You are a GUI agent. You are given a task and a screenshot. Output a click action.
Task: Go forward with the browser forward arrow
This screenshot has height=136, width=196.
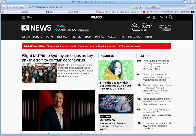[9, 7]
